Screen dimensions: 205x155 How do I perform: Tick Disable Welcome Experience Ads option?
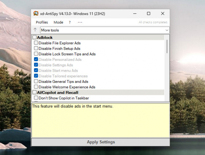click(36, 87)
